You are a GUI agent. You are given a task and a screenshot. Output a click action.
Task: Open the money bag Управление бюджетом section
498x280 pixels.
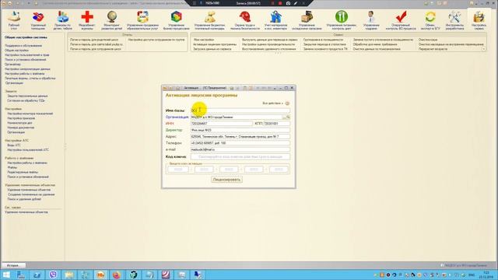[209, 20]
